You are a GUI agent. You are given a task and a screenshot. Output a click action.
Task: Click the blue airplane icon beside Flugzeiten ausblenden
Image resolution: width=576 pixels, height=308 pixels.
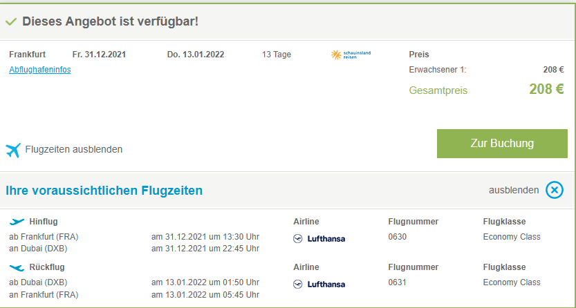[13, 150]
